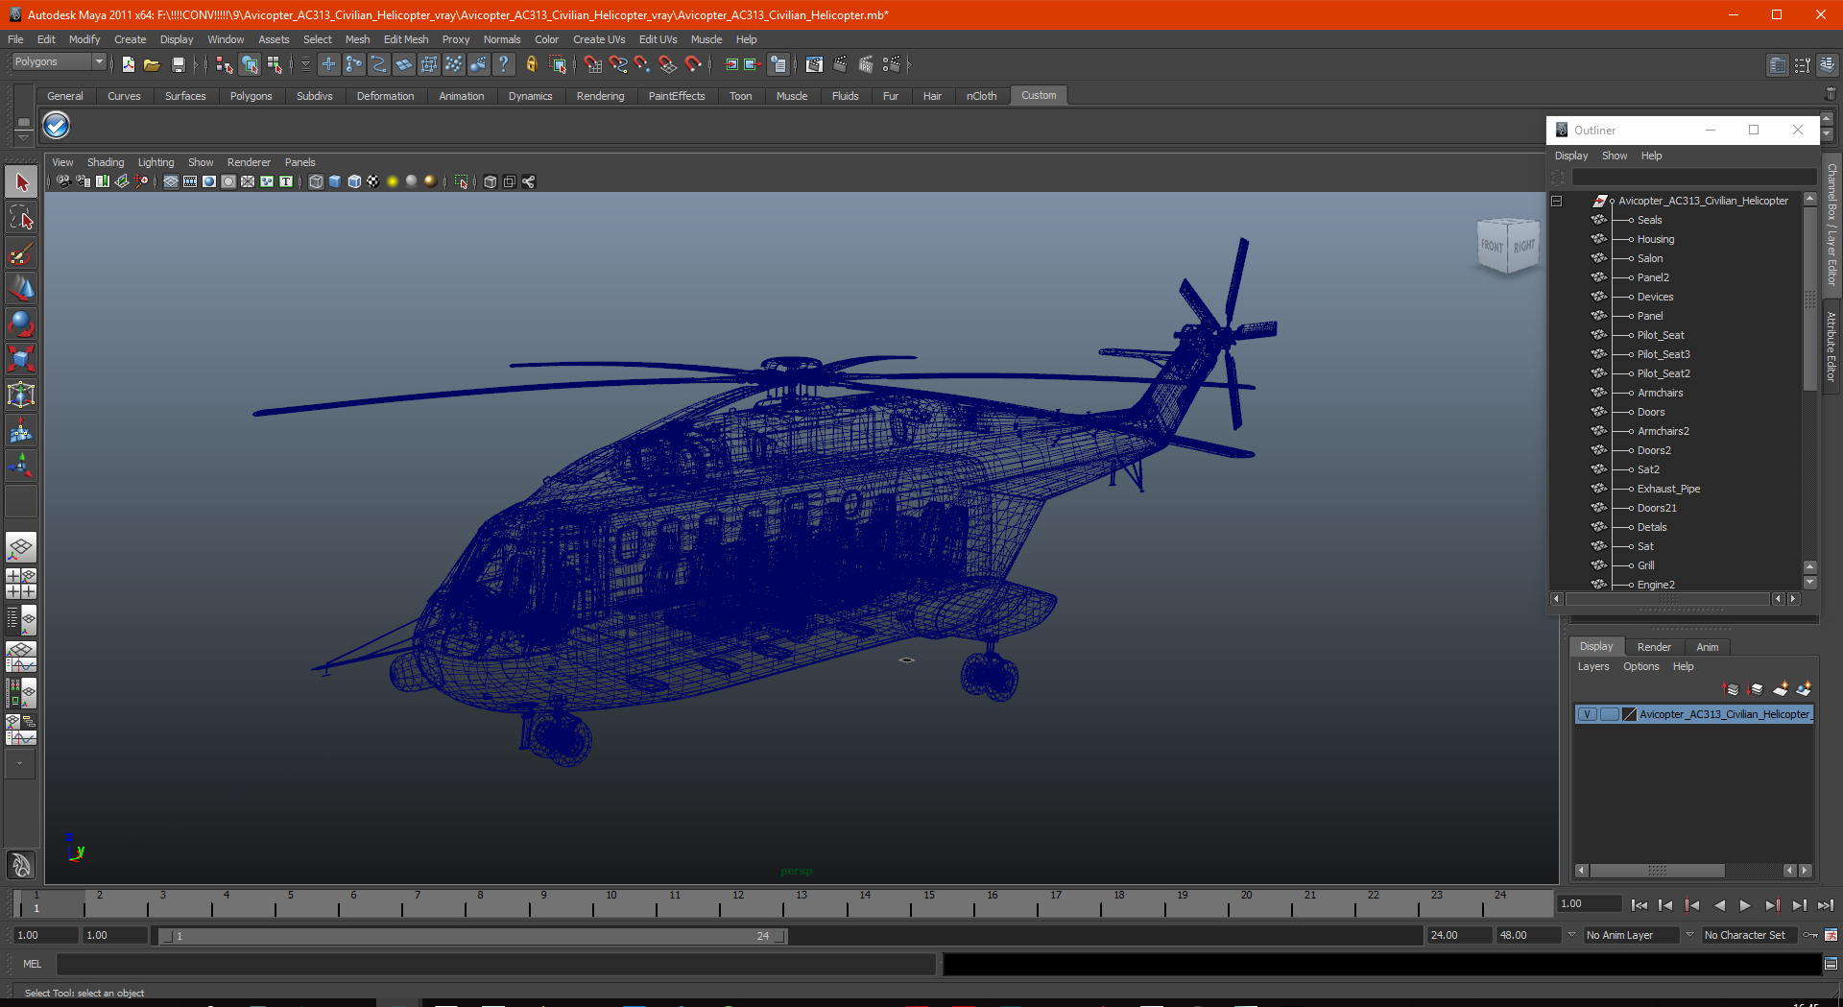Switch to the Animation shelf tab
This screenshot has width=1843, height=1007.
point(462,96)
